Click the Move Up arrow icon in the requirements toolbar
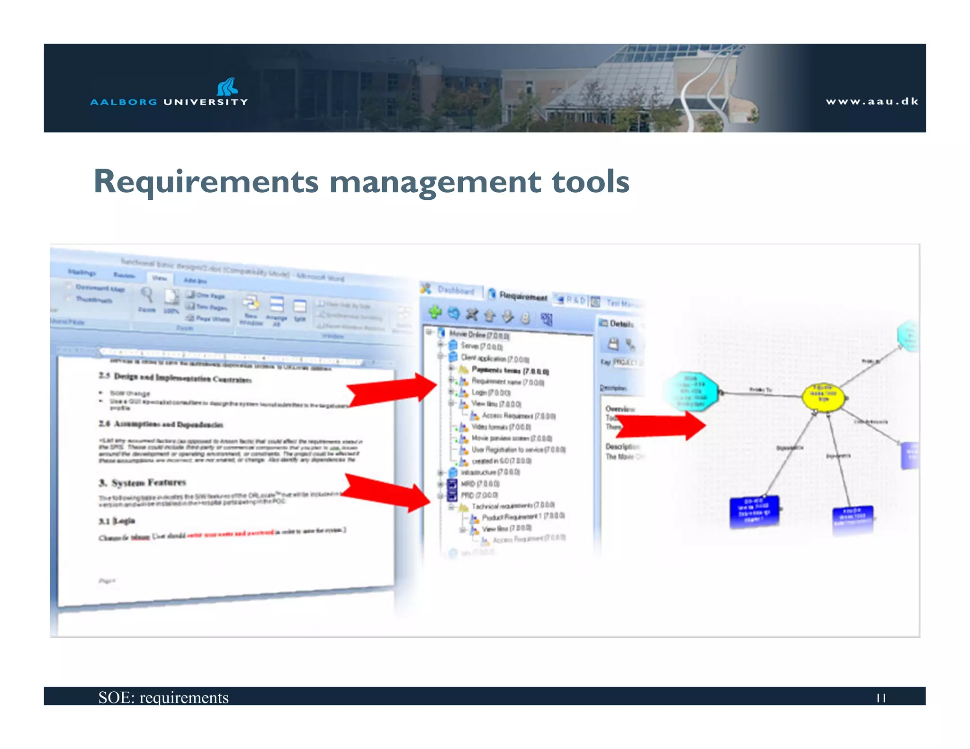Screen dimensions: 970x749 tap(490, 316)
